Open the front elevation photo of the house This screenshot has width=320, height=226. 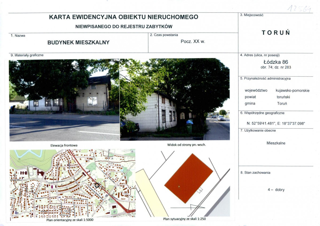pos(64,100)
